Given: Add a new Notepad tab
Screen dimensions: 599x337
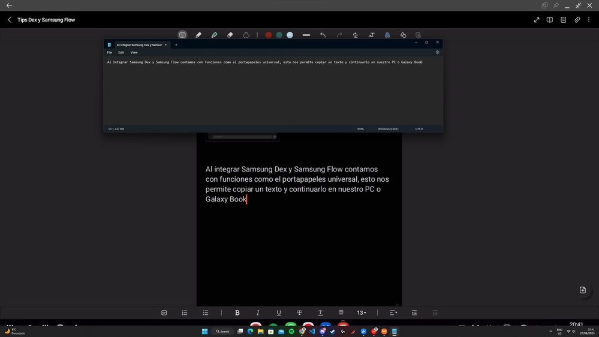Looking at the screenshot, I should click(x=176, y=45).
